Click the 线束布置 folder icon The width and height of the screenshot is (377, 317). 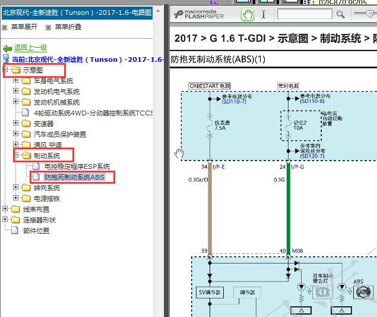tap(15, 209)
